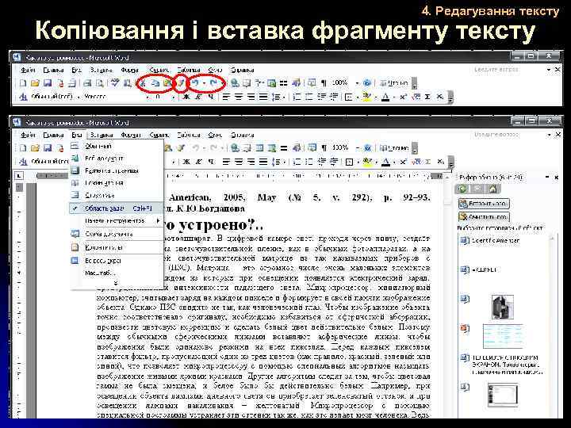Click Open folder icon in upper window
The image size is (571, 428).
tap(35, 83)
